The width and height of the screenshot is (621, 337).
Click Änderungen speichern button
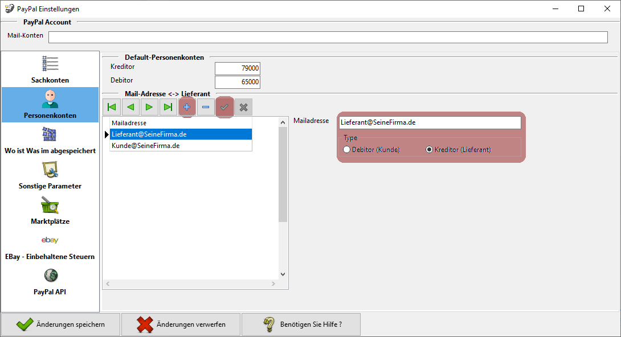[x=61, y=324]
